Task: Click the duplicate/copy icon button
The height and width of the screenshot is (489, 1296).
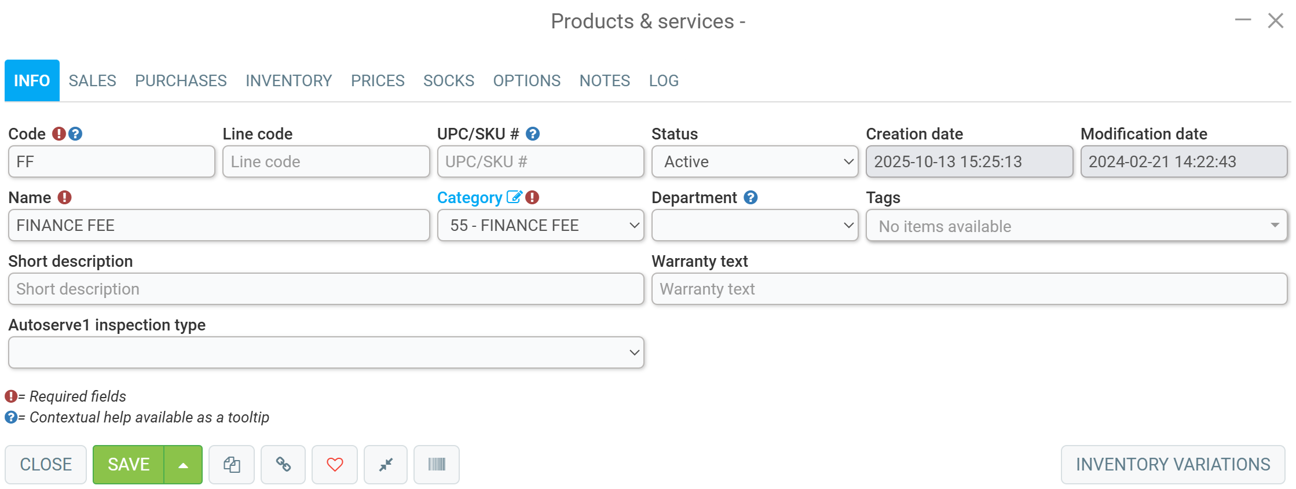Action: click(x=232, y=464)
